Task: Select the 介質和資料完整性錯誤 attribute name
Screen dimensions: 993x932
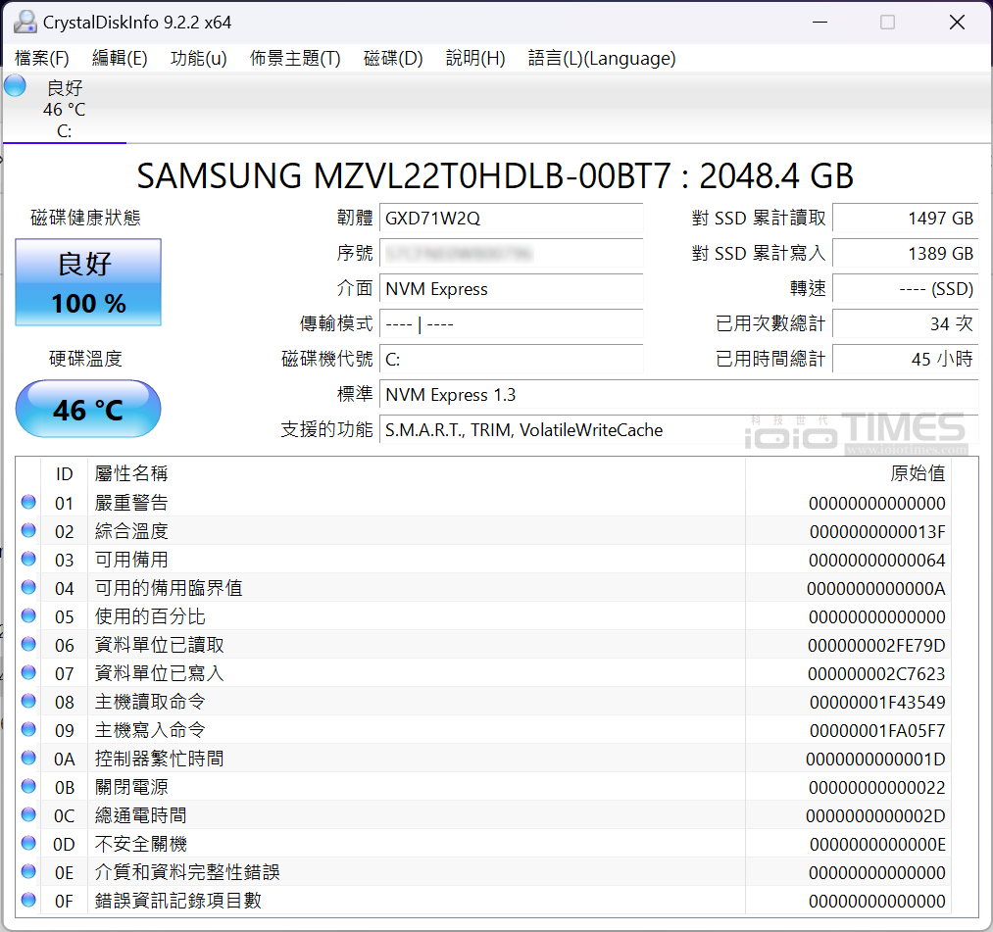Action: [x=187, y=872]
